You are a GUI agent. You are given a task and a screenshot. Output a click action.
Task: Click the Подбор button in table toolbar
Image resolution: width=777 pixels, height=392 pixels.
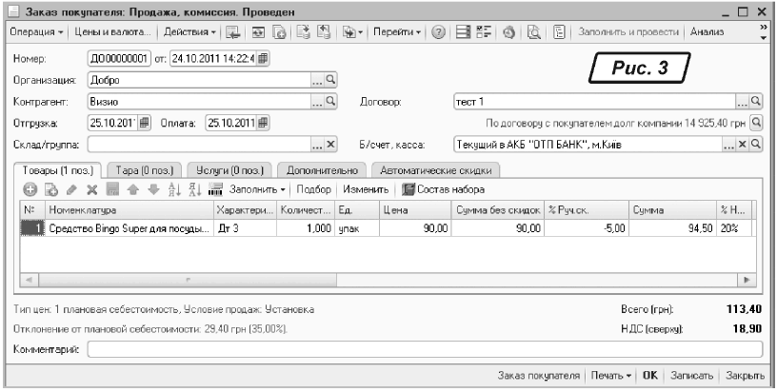tap(313, 189)
